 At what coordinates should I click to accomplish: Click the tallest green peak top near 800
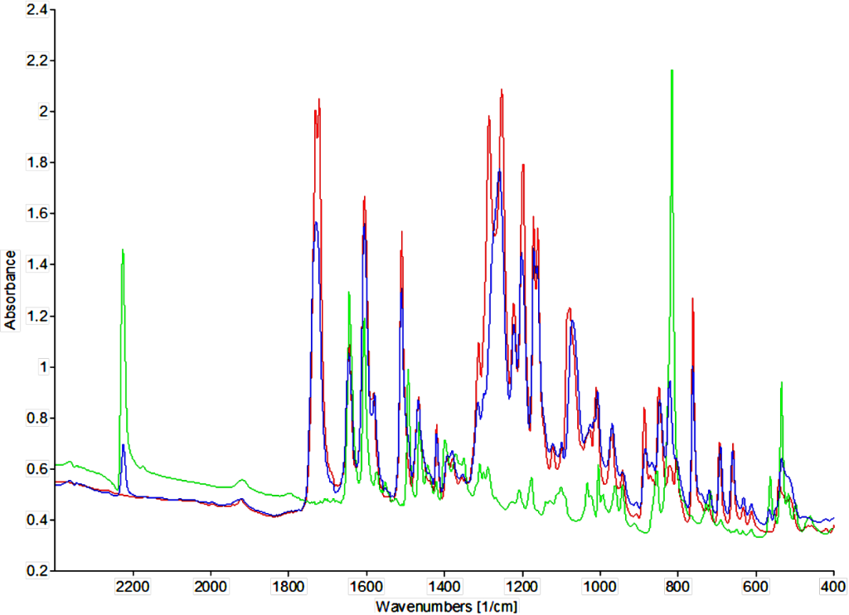click(x=672, y=71)
